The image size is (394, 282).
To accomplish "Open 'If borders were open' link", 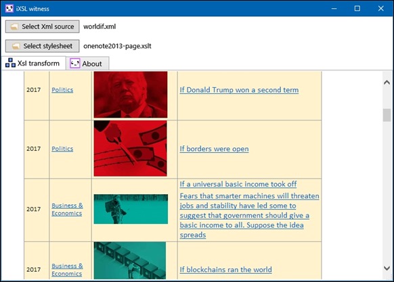I will pyautogui.click(x=214, y=149).
